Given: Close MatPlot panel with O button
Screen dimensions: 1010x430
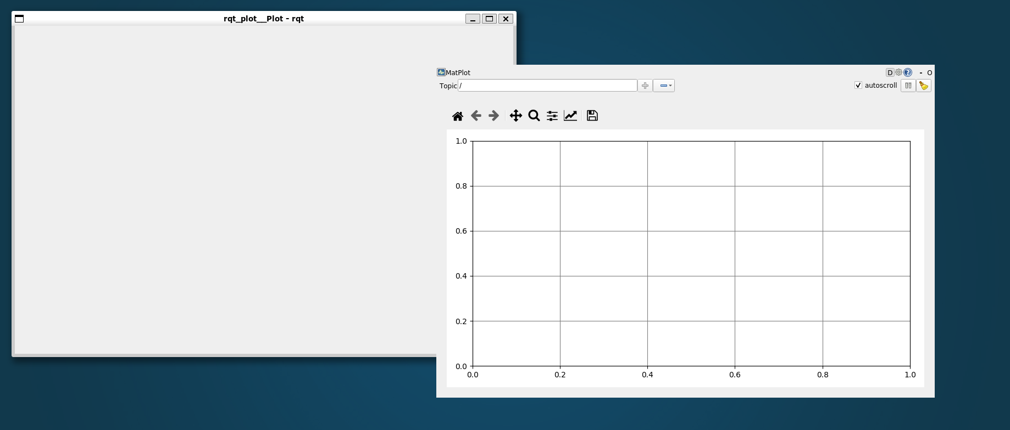Looking at the screenshot, I should 929,72.
